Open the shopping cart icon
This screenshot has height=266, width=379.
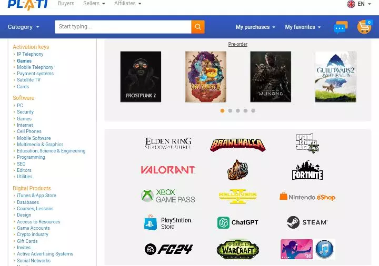click(x=365, y=27)
